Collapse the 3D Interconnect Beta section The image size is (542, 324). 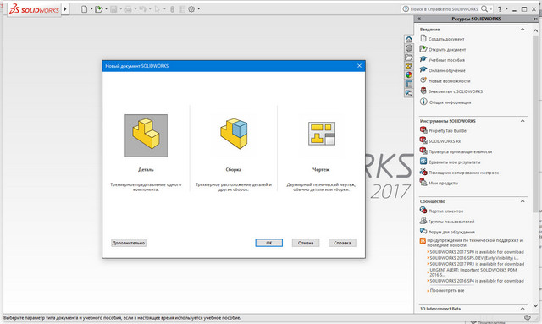(523, 309)
